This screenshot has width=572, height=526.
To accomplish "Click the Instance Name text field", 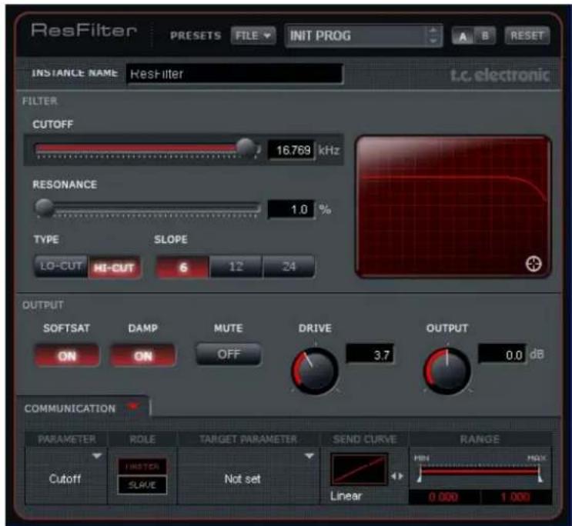I will tap(235, 74).
